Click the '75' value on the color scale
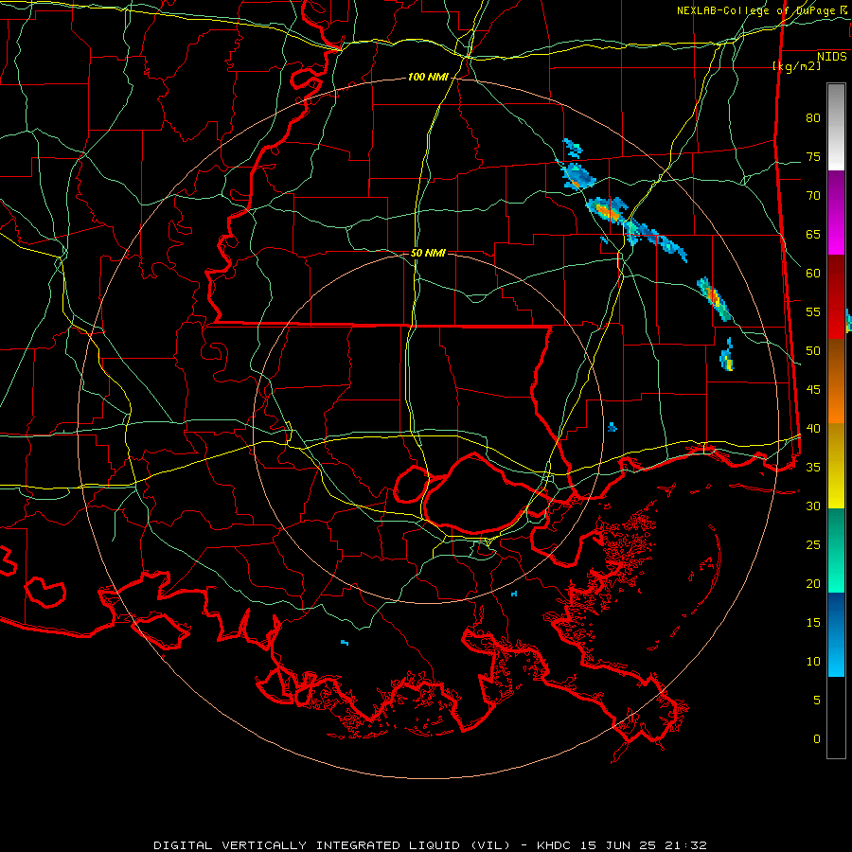 (x=813, y=157)
